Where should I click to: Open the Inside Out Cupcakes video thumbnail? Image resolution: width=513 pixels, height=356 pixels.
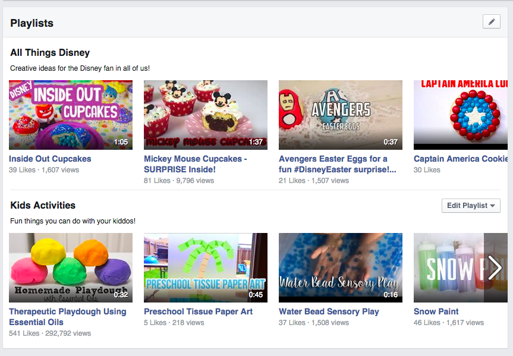pos(71,115)
